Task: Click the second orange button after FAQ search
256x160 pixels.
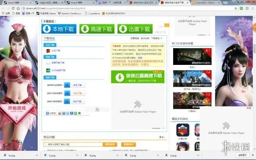Action: tap(128, 145)
